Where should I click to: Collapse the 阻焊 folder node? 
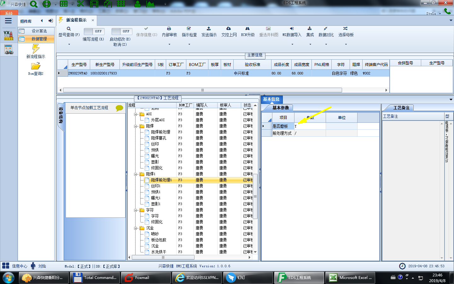(x=136, y=126)
